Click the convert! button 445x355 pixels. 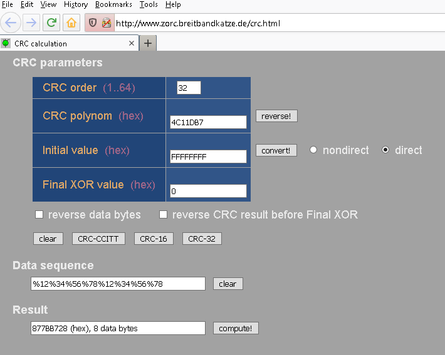click(x=276, y=150)
